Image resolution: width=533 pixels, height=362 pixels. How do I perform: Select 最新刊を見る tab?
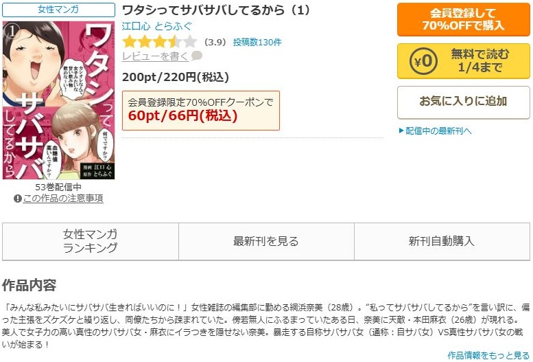266,241
